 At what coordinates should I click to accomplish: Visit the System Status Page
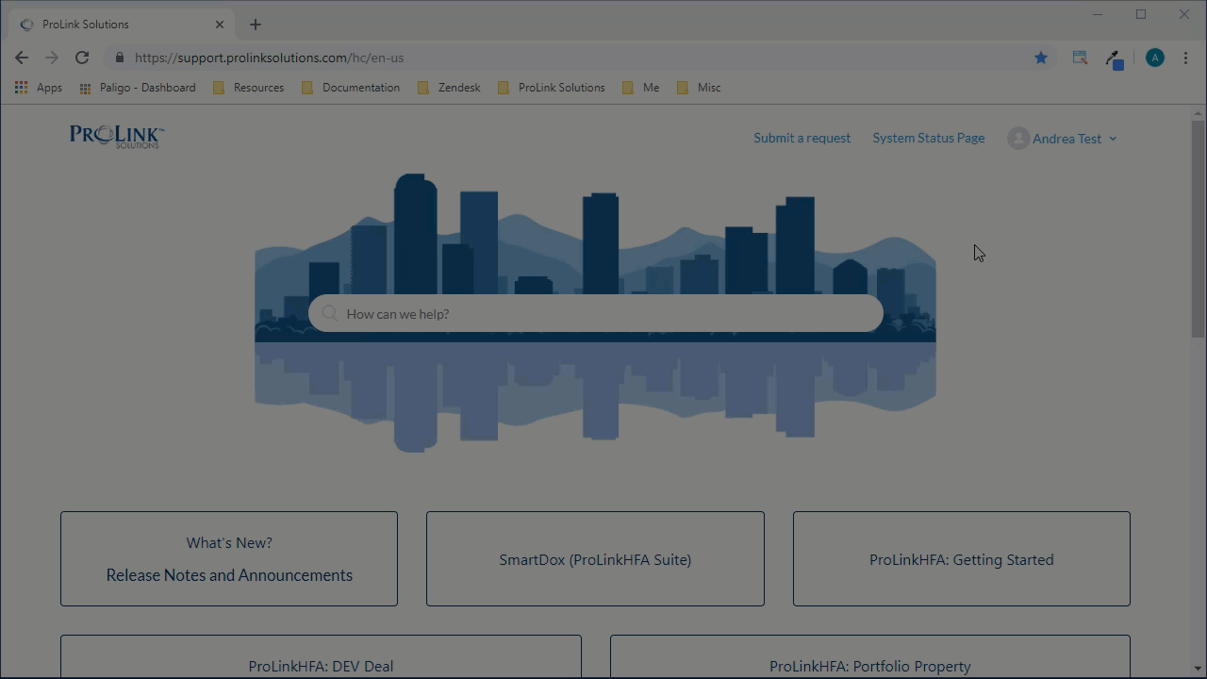(x=928, y=138)
